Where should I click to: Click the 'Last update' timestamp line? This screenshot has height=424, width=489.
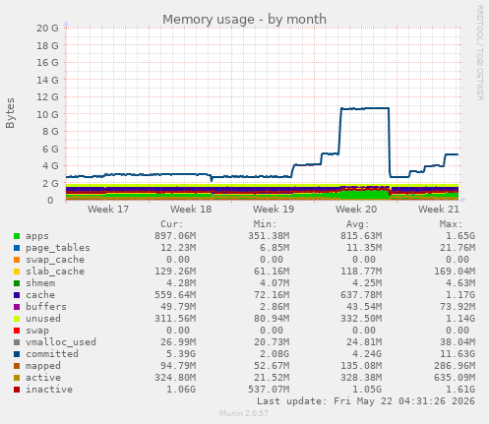(x=366, y=401)
